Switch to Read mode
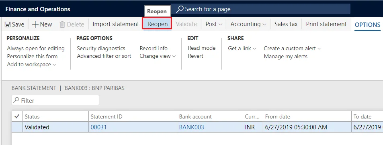The width and height of the screenshot is (383, 145). 202,48
